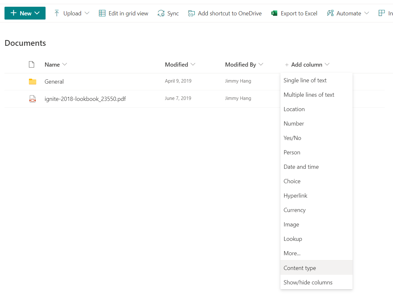Click the OneDrive shortcut folder icon
This screenshot has height=294, width=393.
tap(192, 13)
